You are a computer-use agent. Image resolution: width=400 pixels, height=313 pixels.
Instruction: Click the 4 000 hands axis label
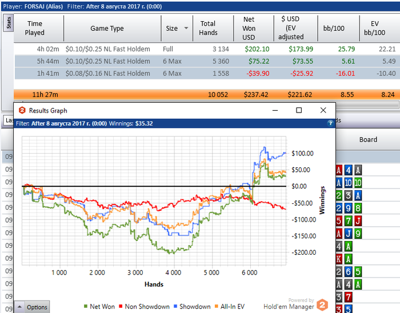173,272
